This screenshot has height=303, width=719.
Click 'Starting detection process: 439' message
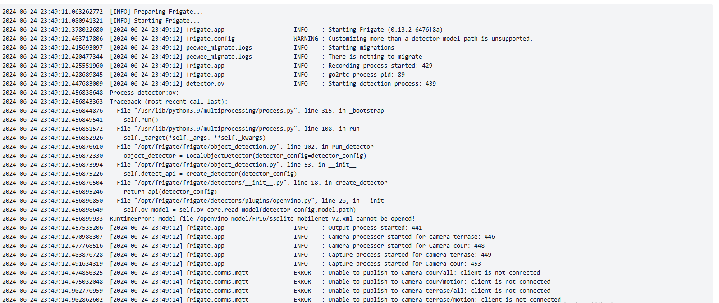[x=382, y=84]
